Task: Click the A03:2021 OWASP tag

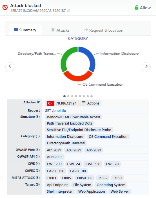Action: pyautogui.click(x=73, y=150)
